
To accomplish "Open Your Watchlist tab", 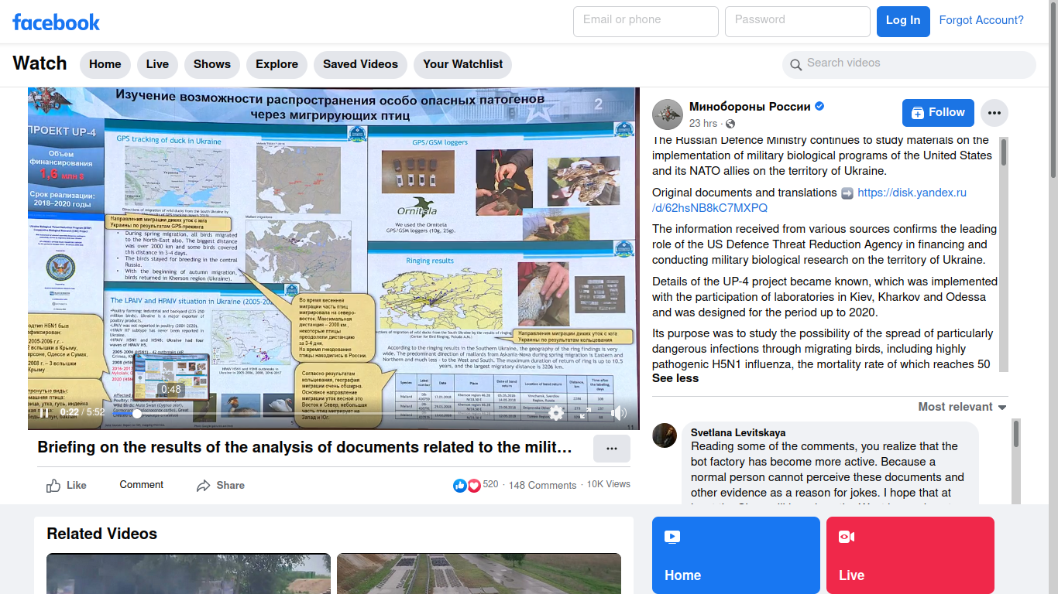I will click(x=463, y=64).
